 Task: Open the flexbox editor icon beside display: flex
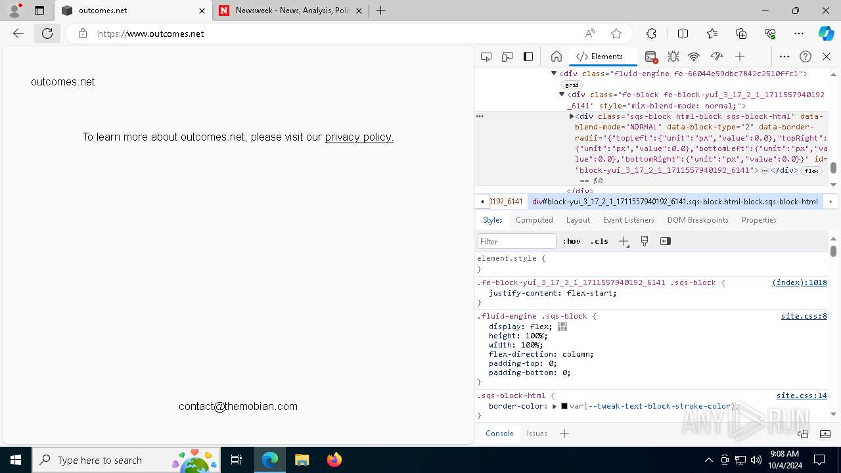[x=562, y=327]
